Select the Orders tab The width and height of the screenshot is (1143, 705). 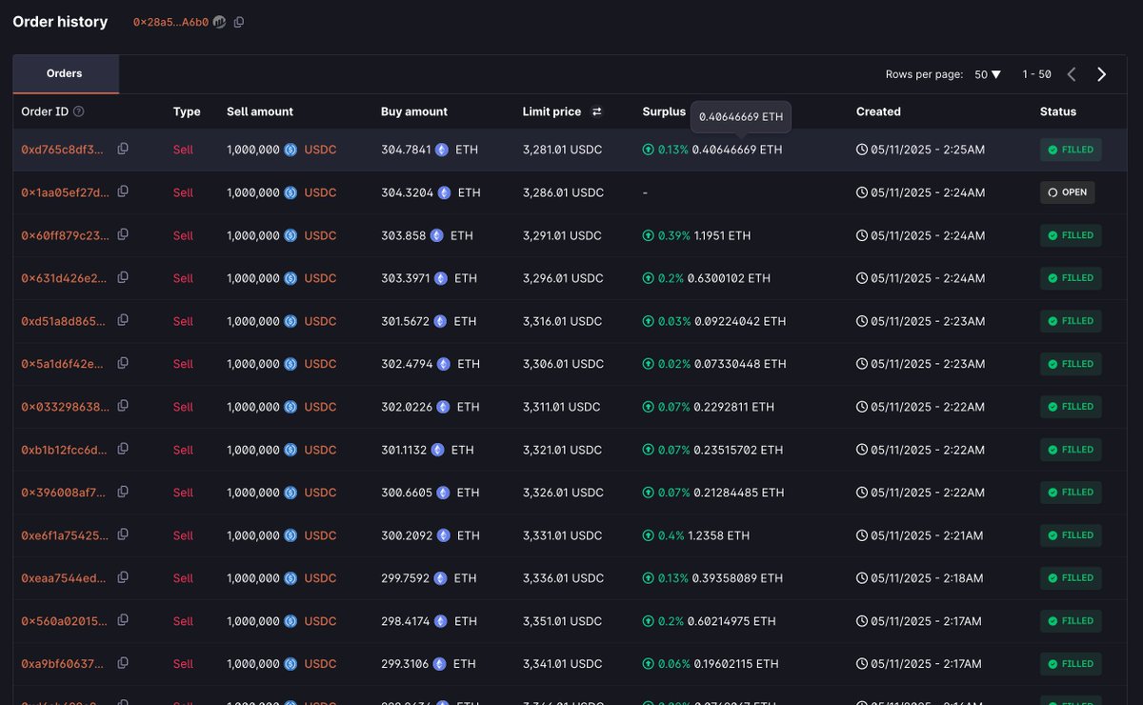click(x=65, y=73)
